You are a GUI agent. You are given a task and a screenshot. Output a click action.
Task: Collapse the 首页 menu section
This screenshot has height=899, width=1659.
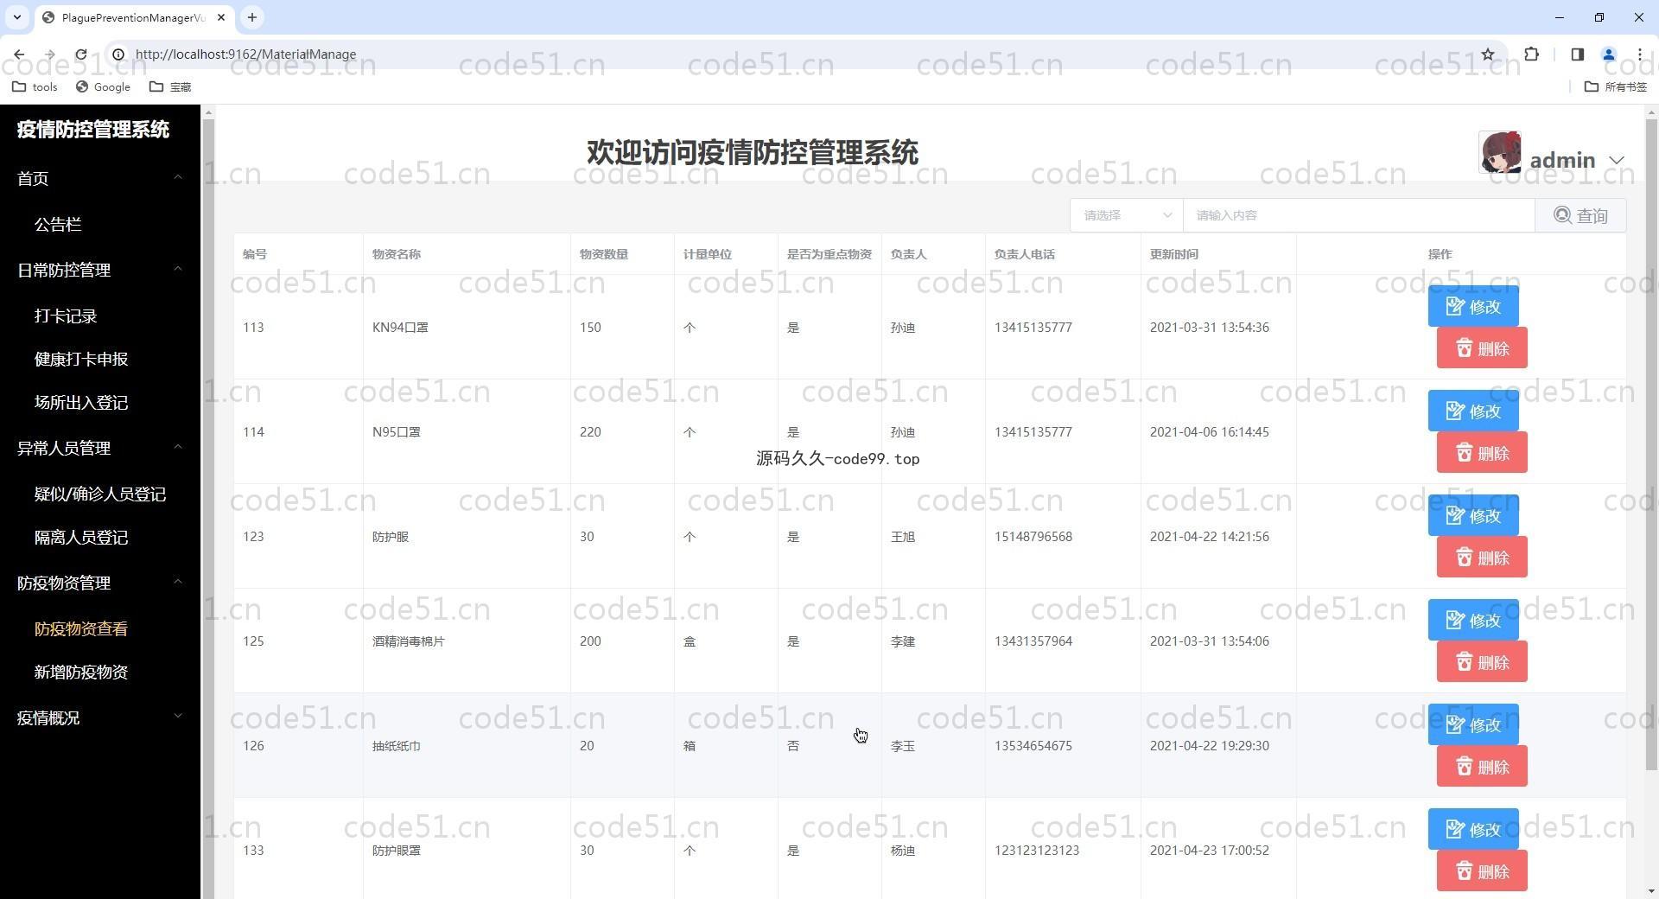100,178
